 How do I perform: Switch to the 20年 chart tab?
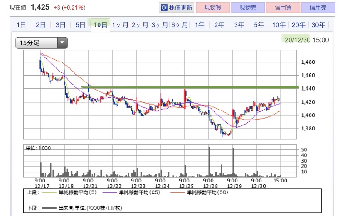[299, 25]
